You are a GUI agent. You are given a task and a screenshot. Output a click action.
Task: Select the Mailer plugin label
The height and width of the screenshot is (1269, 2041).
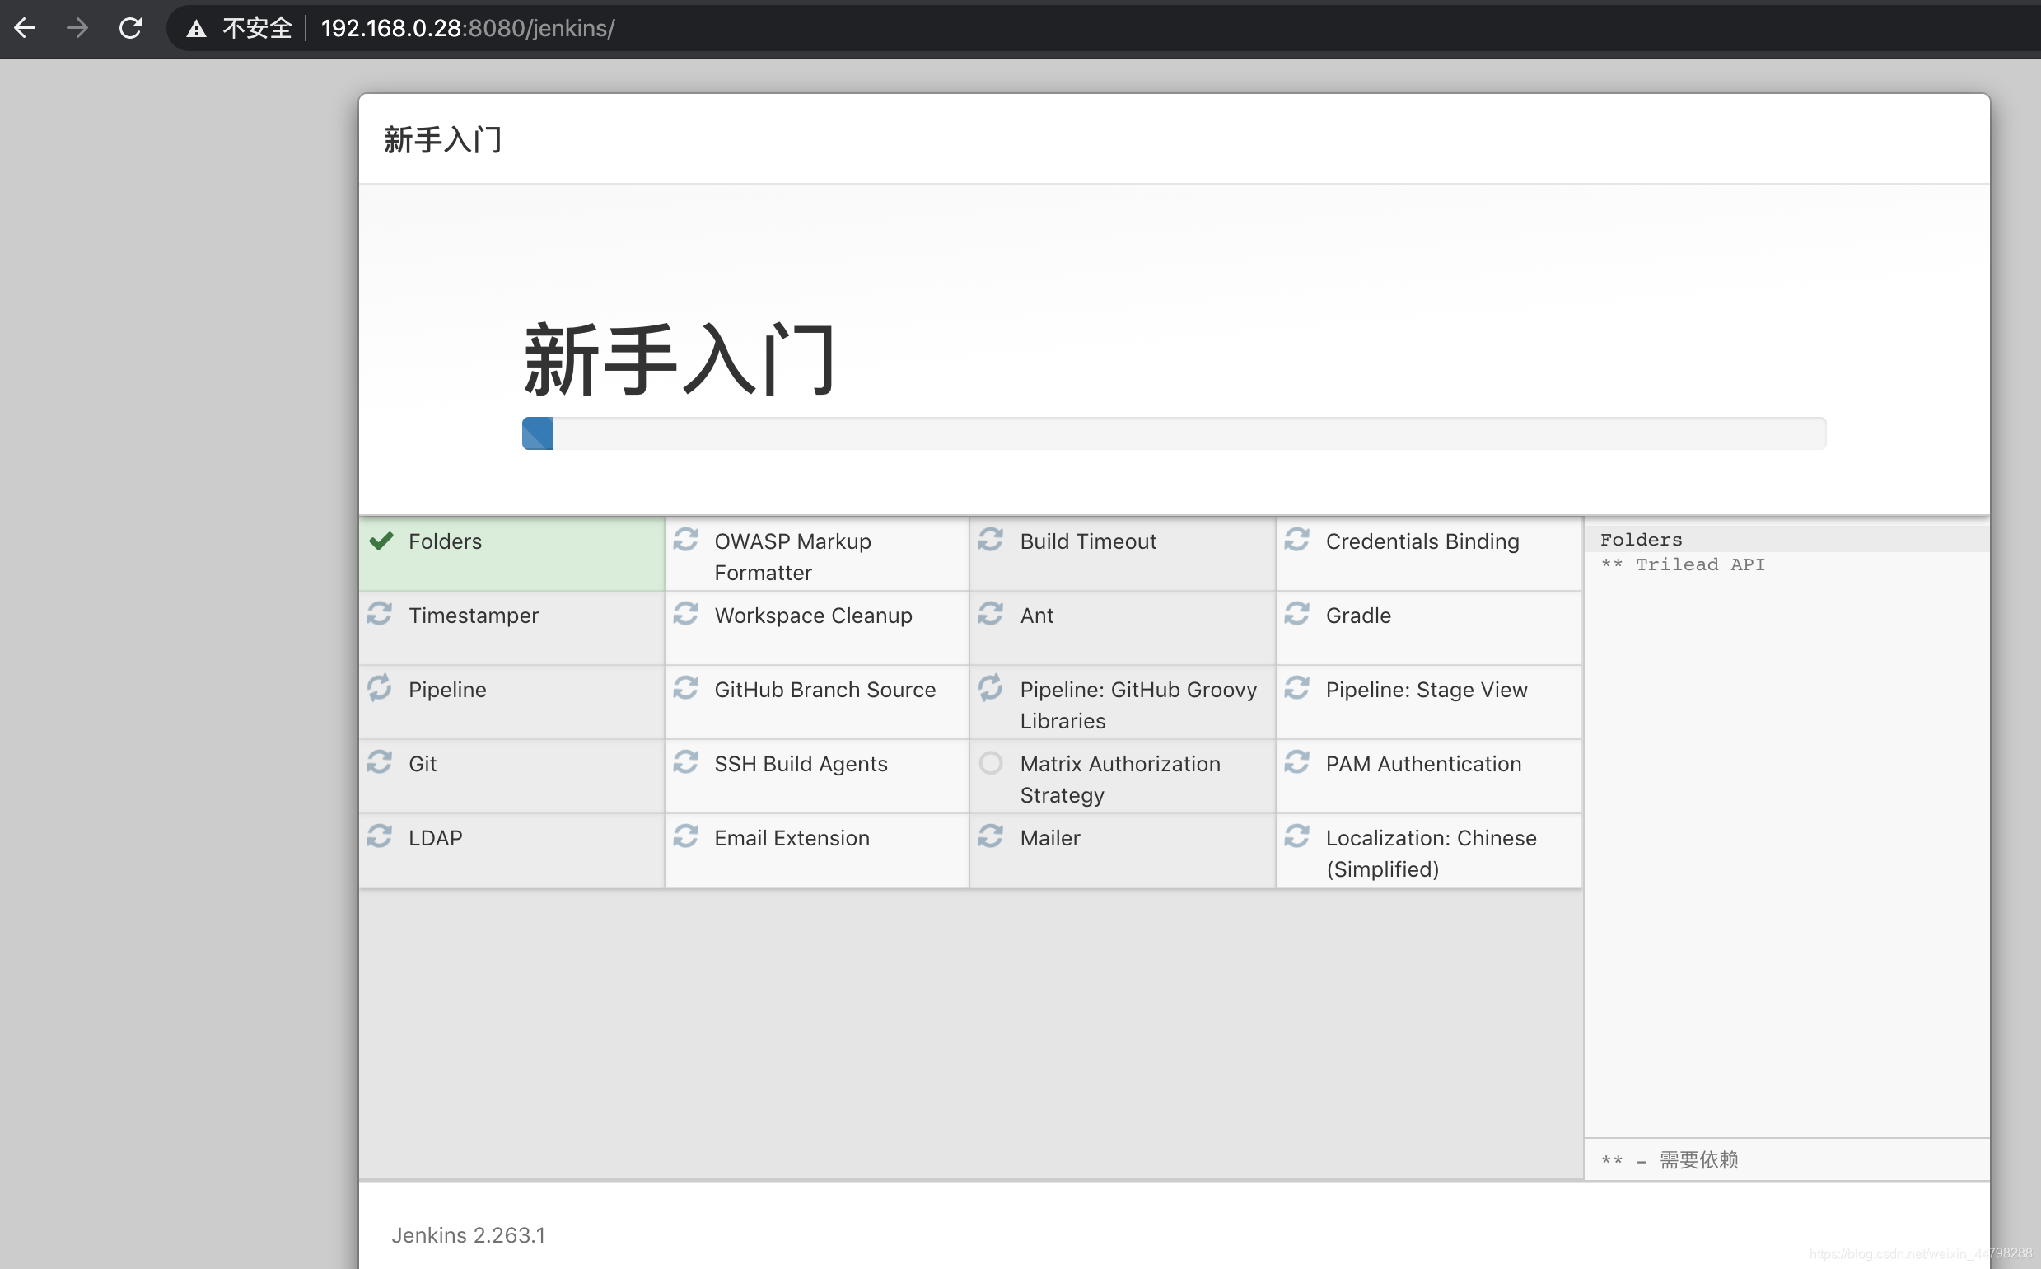[1049, 839]
